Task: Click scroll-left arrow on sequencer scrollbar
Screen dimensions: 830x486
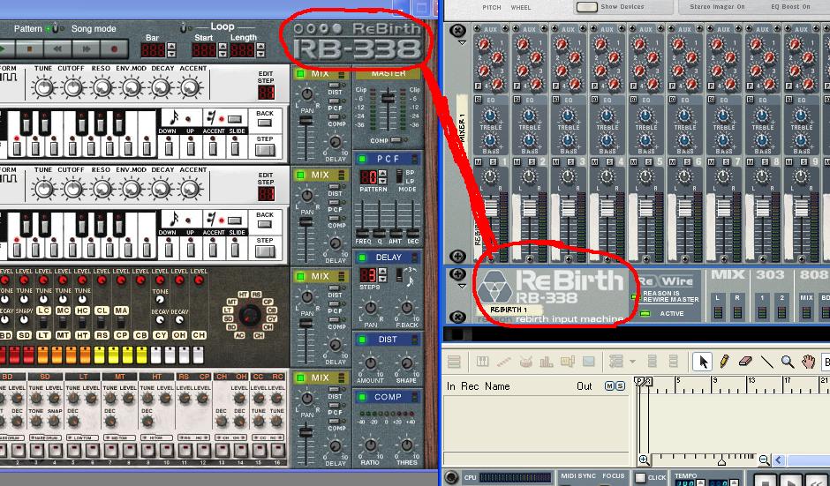Action: pos(778,460)
